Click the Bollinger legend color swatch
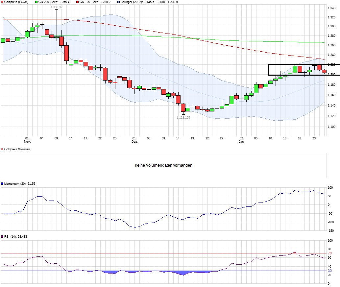 (119, 2)
